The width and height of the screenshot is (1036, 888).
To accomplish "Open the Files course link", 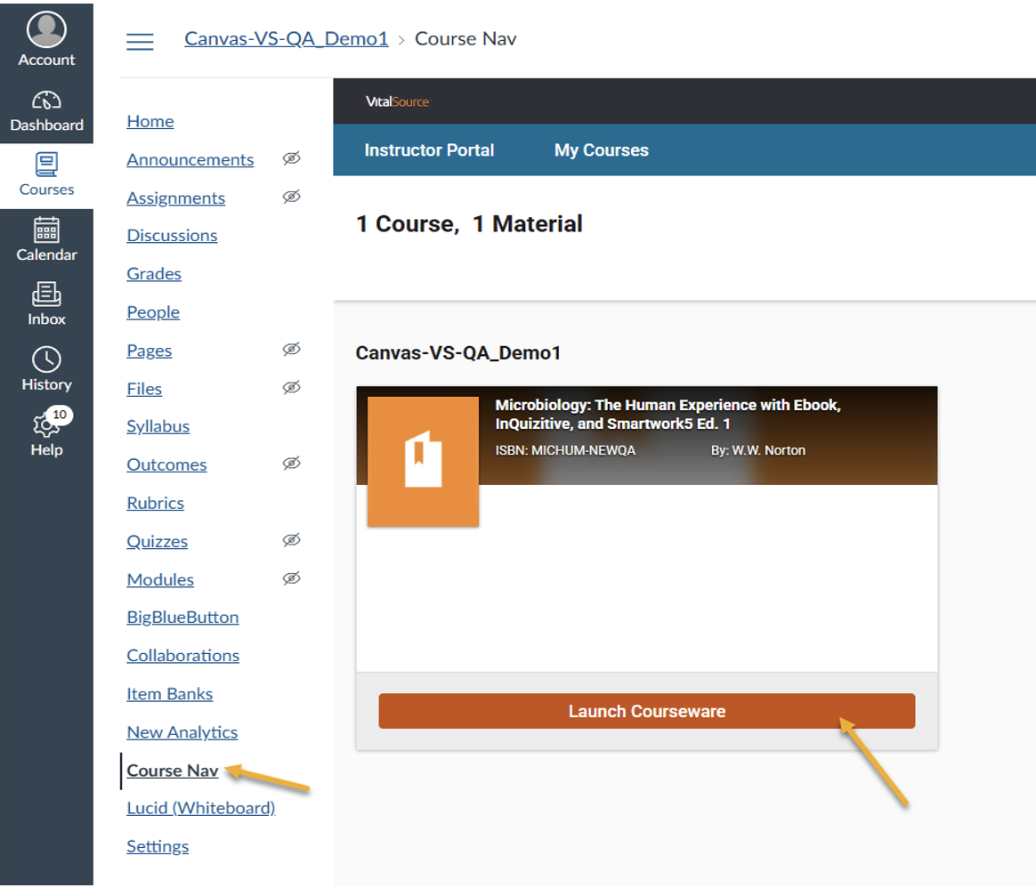I will (144, 389).
